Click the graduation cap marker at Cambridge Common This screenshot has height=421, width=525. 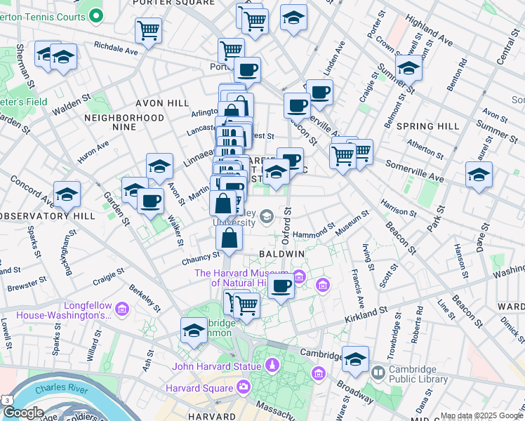[x=194, y=330]
